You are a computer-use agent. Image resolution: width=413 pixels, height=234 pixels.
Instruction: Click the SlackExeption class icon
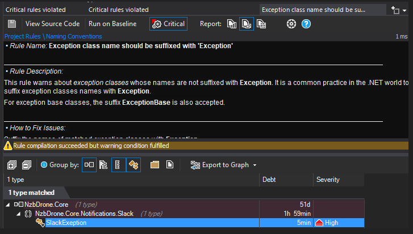40,223
